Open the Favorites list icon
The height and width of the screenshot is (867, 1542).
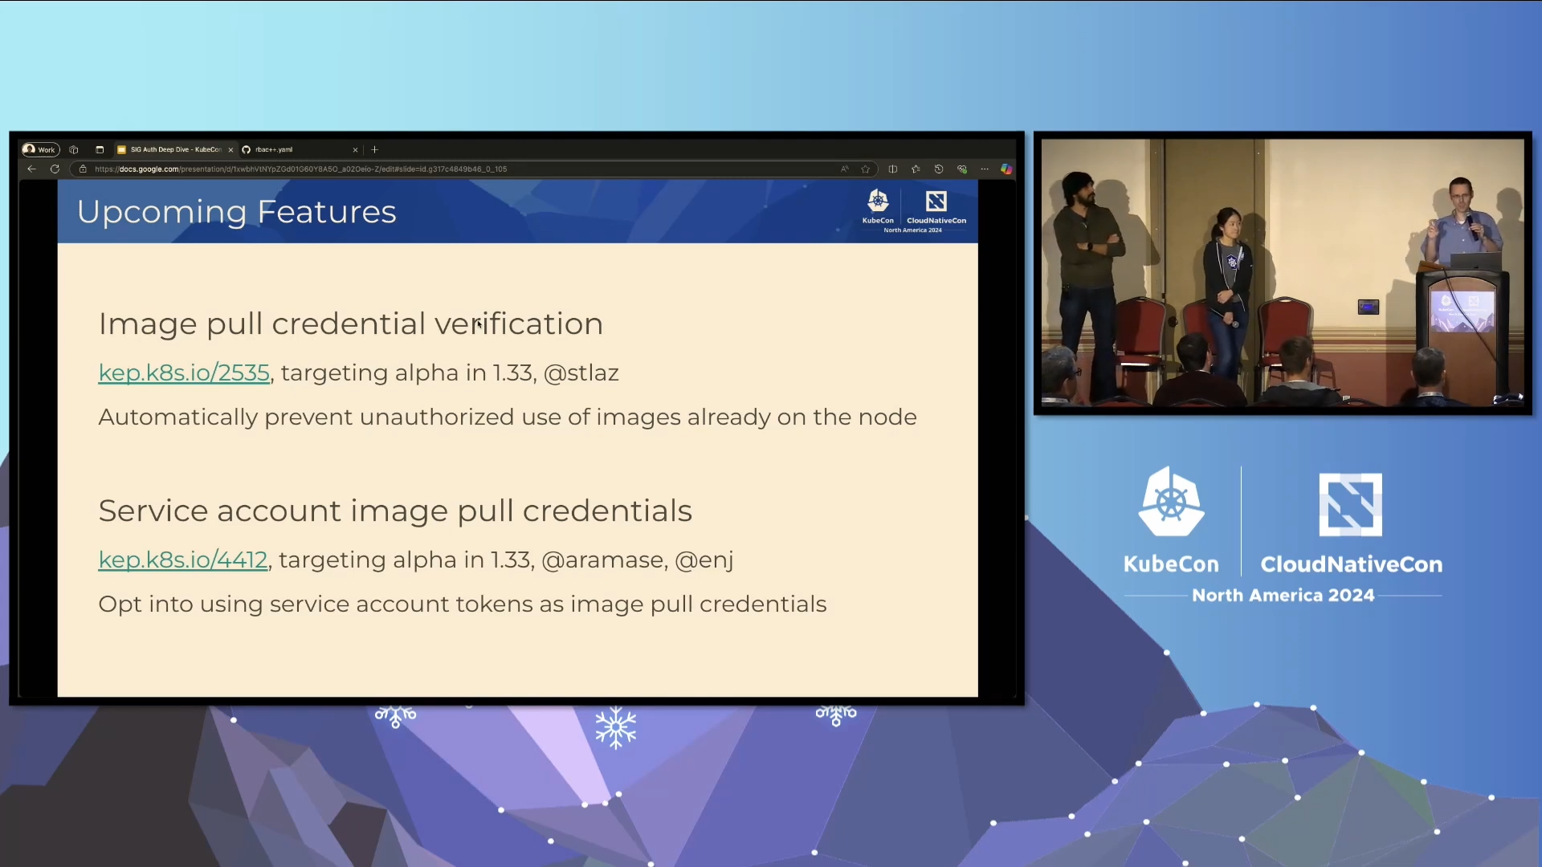916,169
